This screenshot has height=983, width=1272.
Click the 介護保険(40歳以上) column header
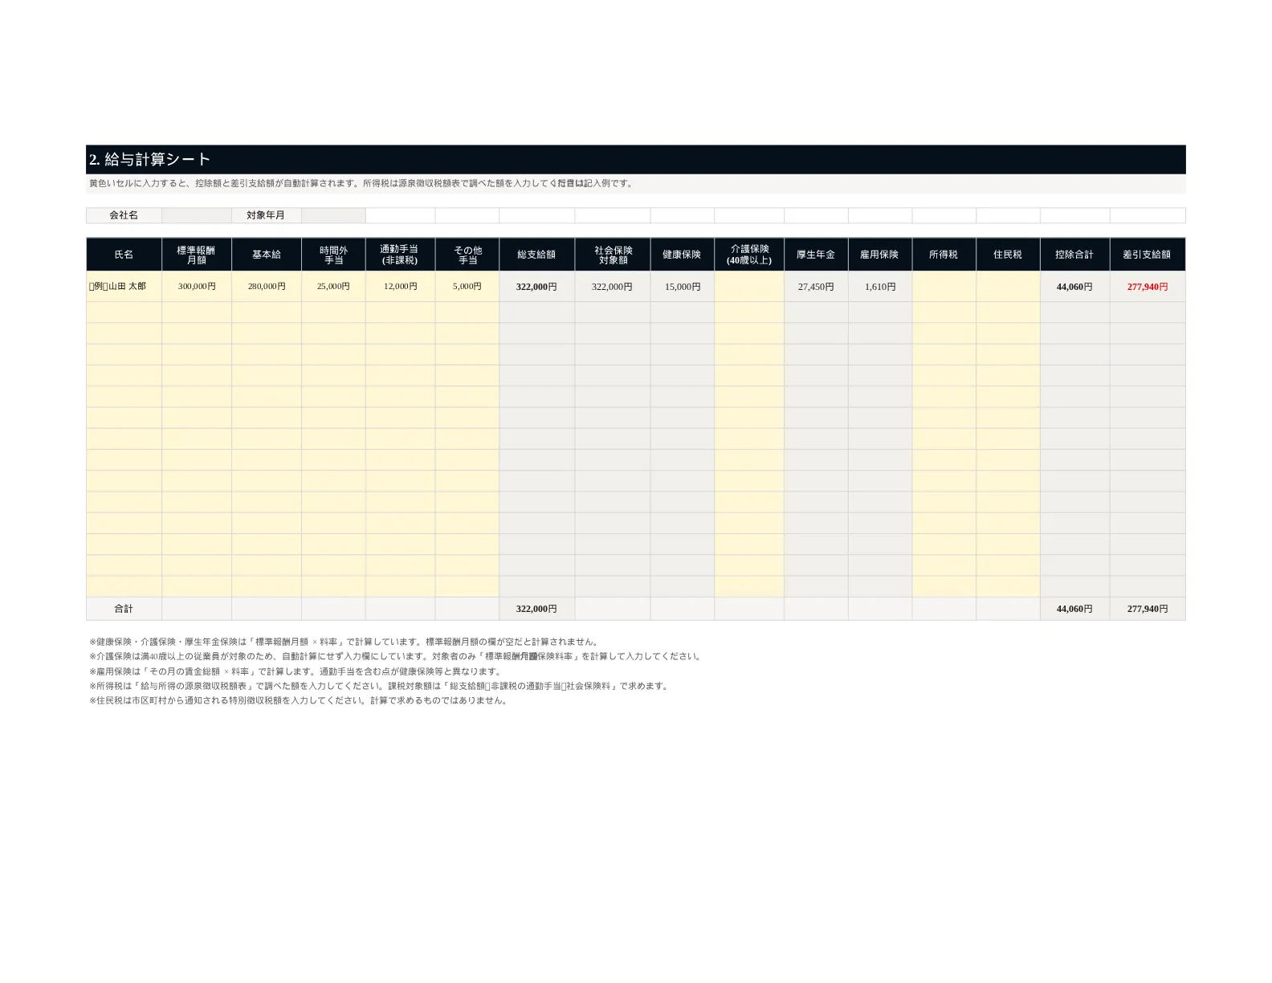click(x=749, y=255)
